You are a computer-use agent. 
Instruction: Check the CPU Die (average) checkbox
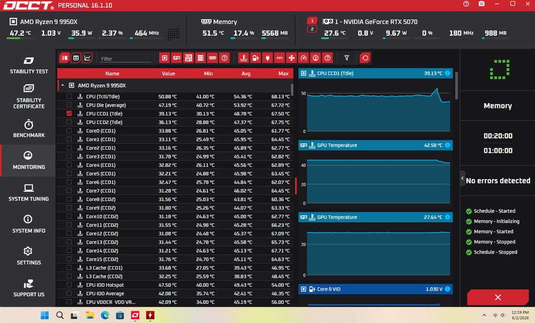point(69,105)
